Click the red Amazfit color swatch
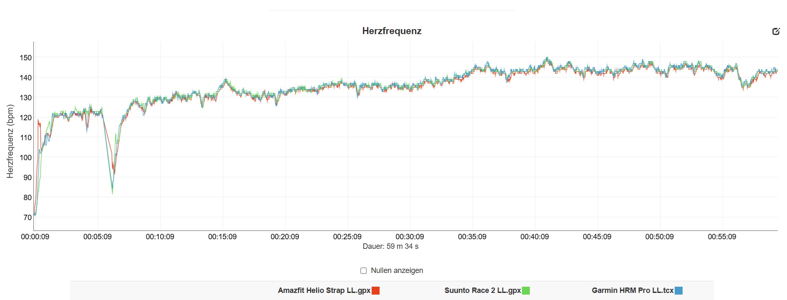787x300 pixels. (376, 291)
